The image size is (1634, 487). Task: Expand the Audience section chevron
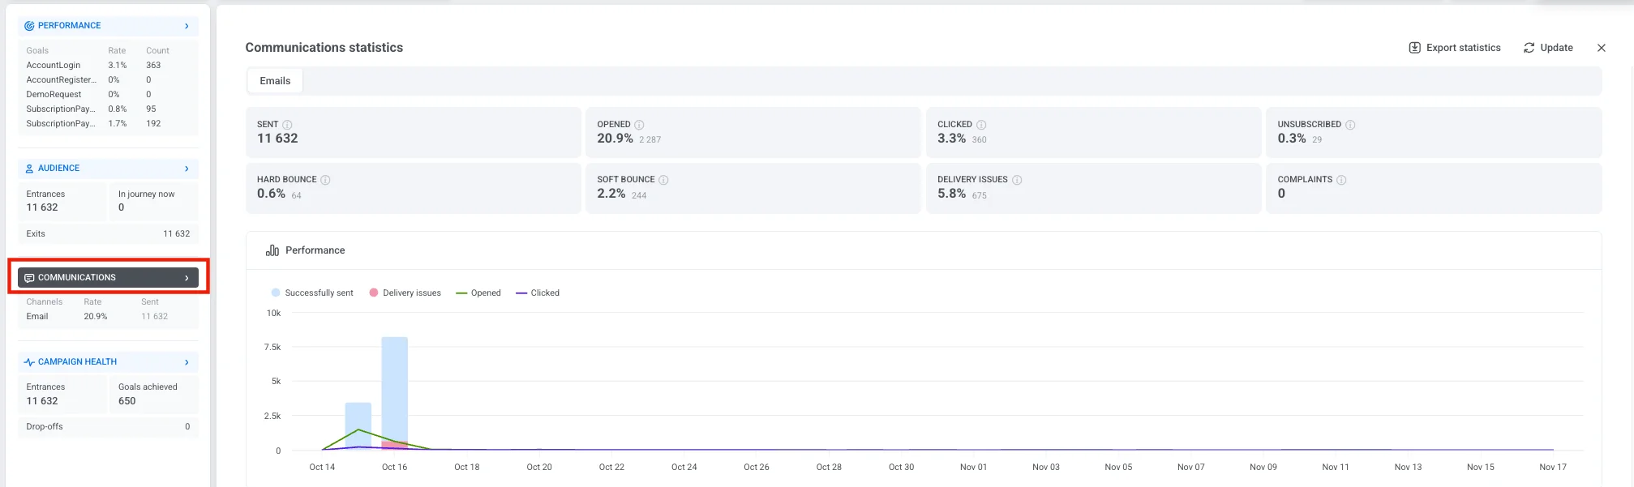[x=187, y=169]
